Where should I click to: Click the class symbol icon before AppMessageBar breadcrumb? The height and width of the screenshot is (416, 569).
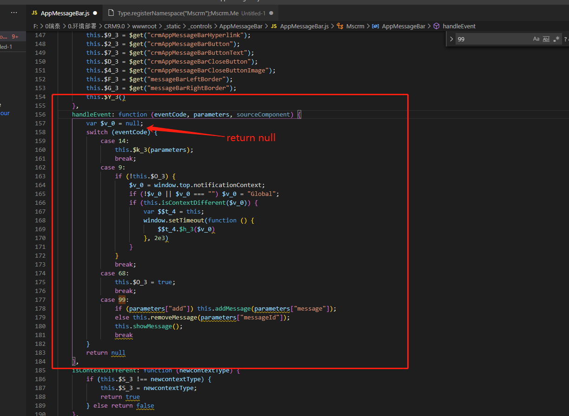(x=376, y=26)
